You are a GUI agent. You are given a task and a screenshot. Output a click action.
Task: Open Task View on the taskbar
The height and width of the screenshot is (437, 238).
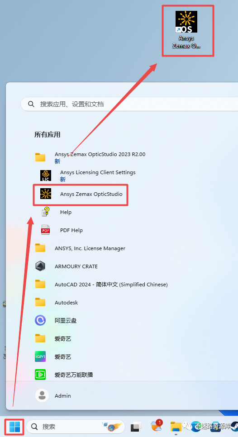point(136,427)
